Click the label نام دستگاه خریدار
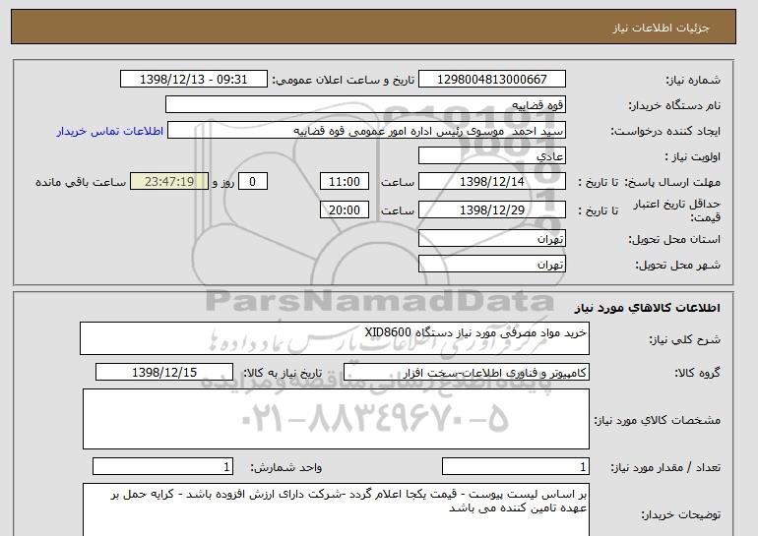The width and height of the screenshot is (758, 536). click(674, 106)
